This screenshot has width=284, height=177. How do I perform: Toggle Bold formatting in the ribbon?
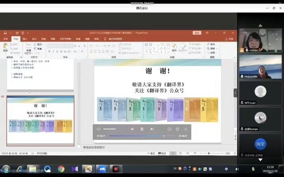(49, 51)
